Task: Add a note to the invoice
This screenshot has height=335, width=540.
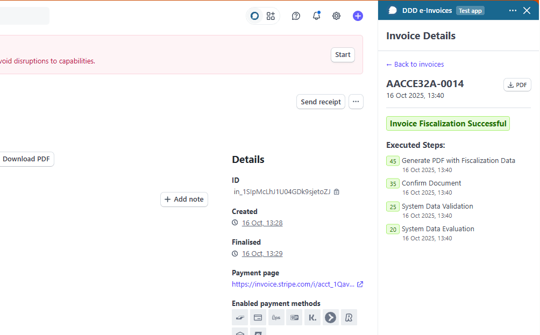Action: tap(184, 199)
